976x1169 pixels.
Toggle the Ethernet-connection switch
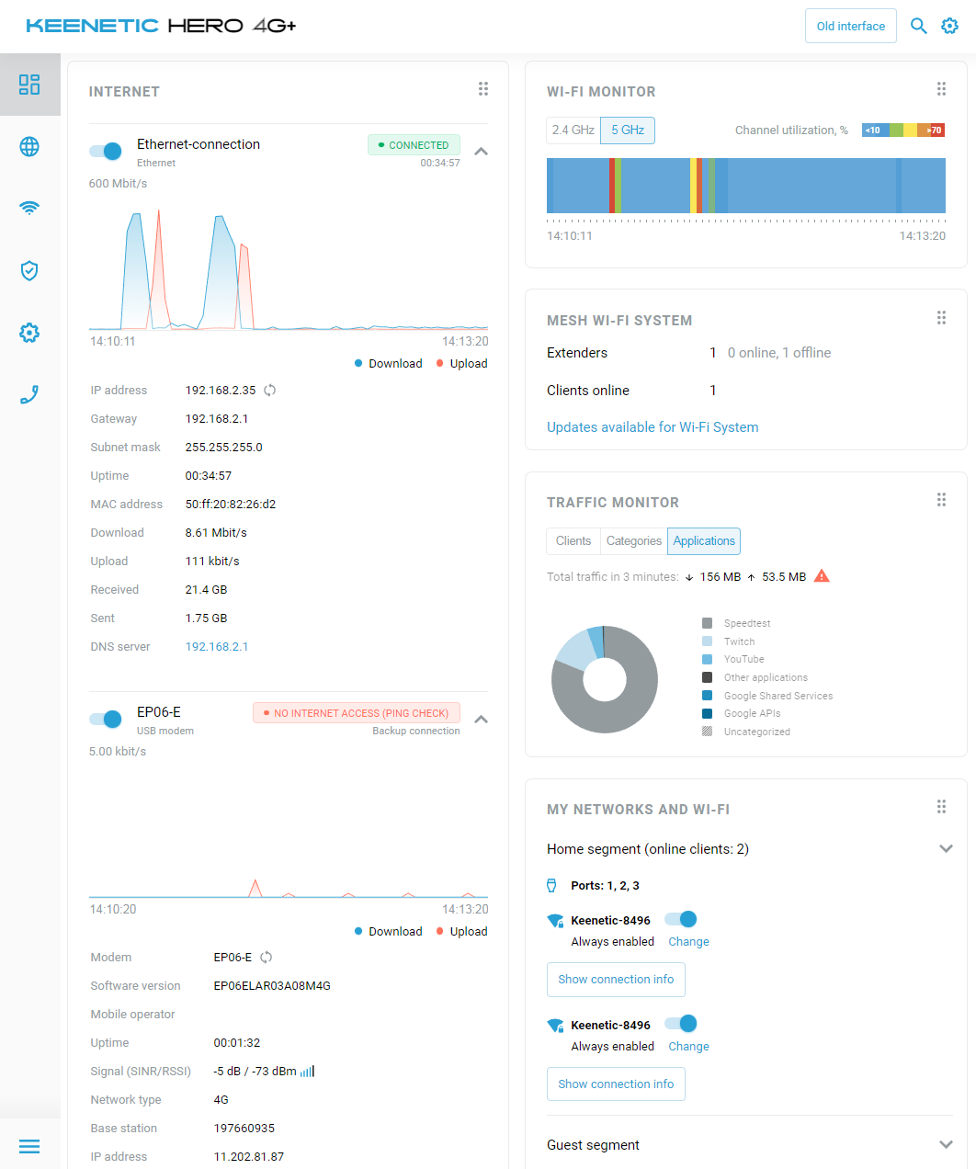[106, 151]
